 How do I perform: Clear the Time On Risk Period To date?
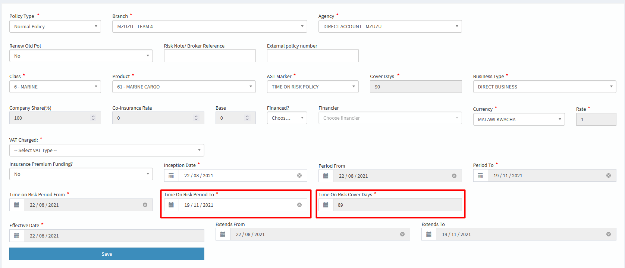(299, 205)
